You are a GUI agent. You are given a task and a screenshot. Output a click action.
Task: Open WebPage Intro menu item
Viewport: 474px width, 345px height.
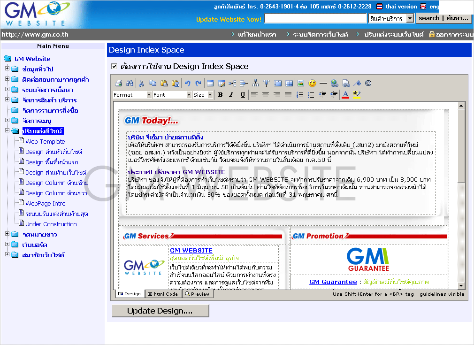(x=46, y=204)
